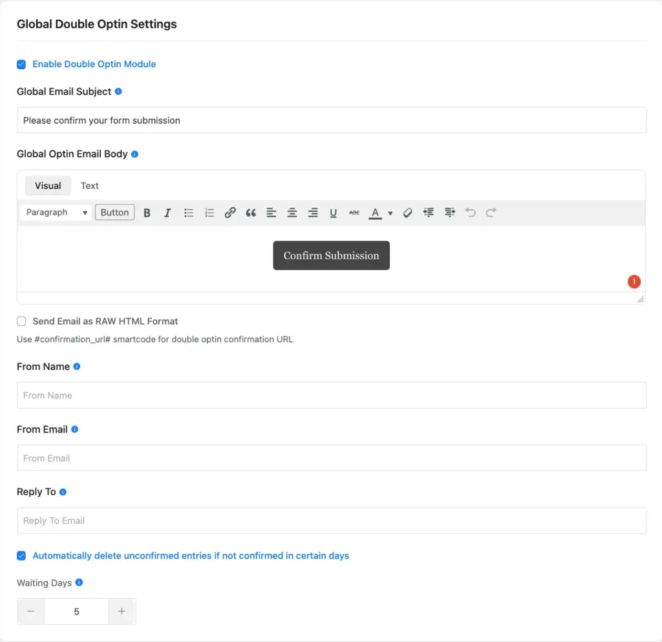This screenshot has height=642, width=662.
Task: Open the text color picker
Action: pos(375,212)
